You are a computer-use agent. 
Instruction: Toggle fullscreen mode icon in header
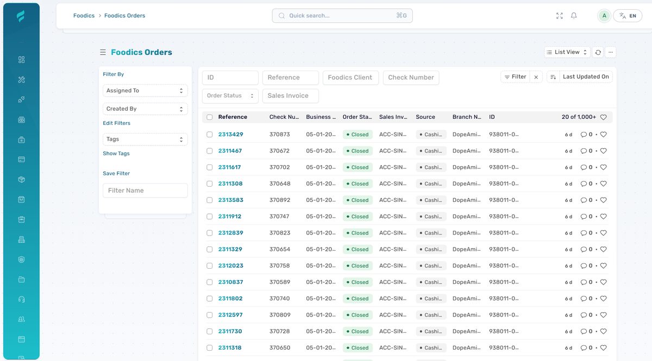[560, 16]
